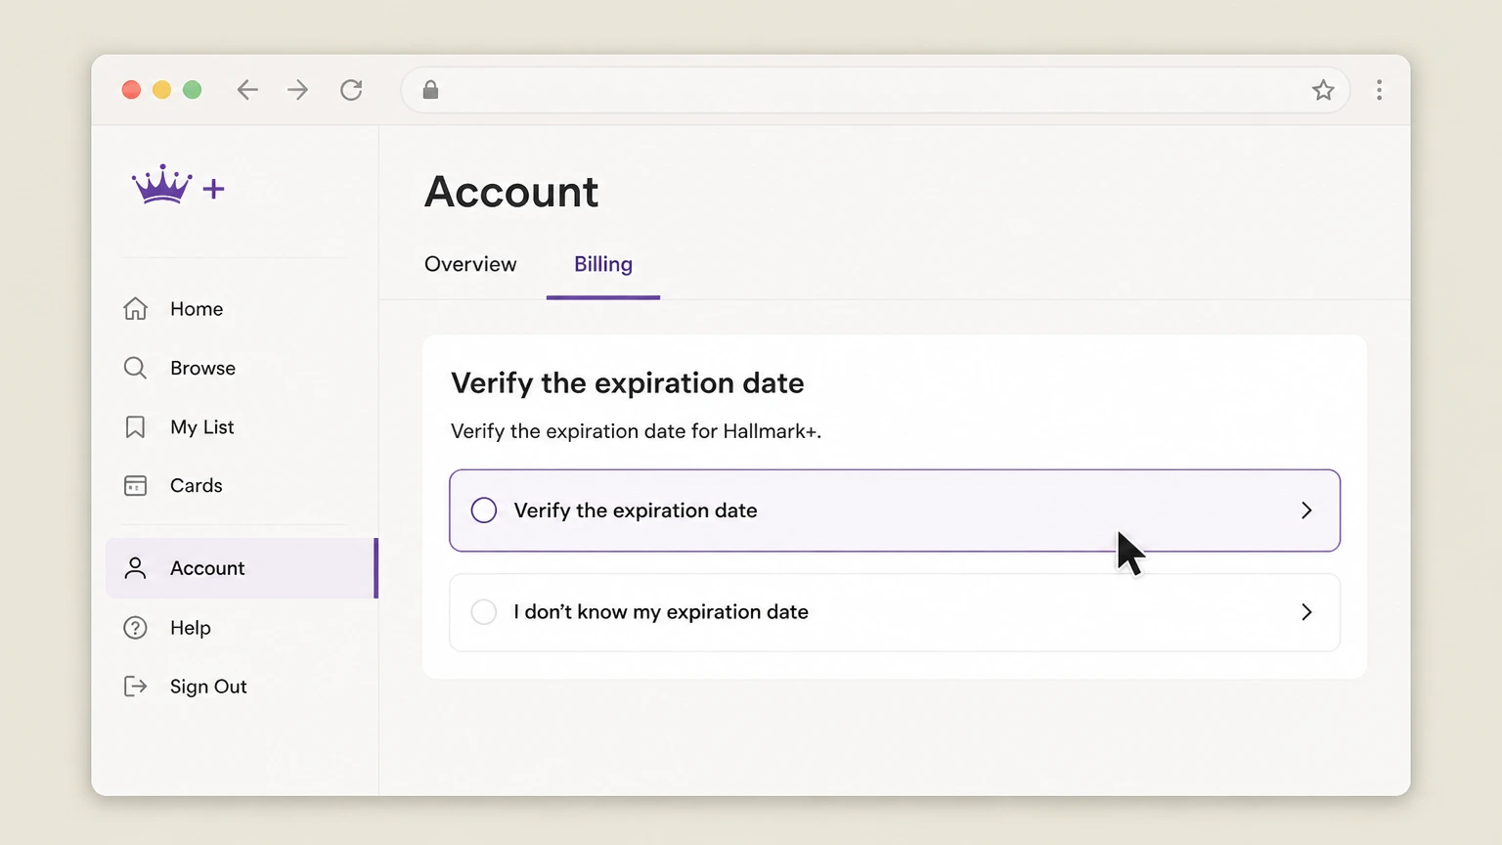Image resolution: width=1502 pixels, height=845 pixels.
Task: Click the Home house icon
Action: [135, 309]
